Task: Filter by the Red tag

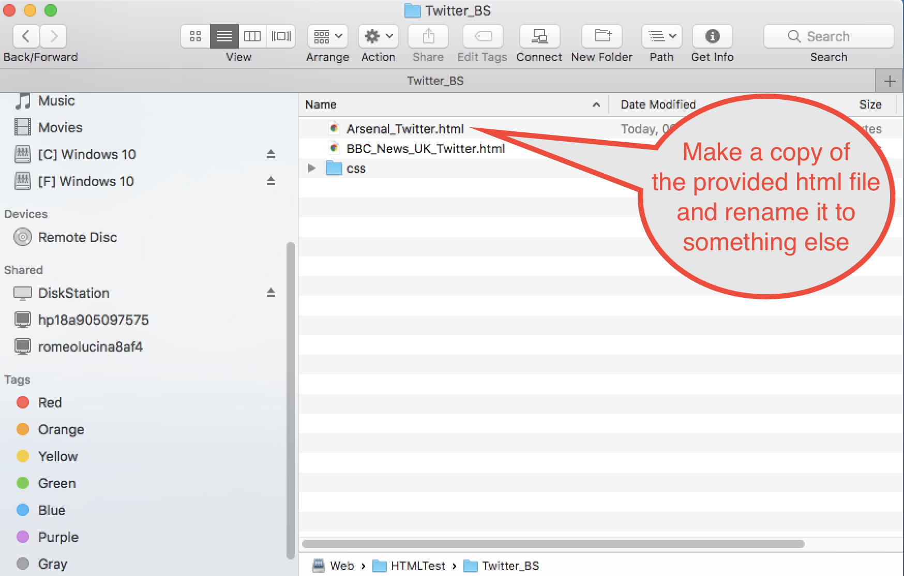Action: point(50,402)
